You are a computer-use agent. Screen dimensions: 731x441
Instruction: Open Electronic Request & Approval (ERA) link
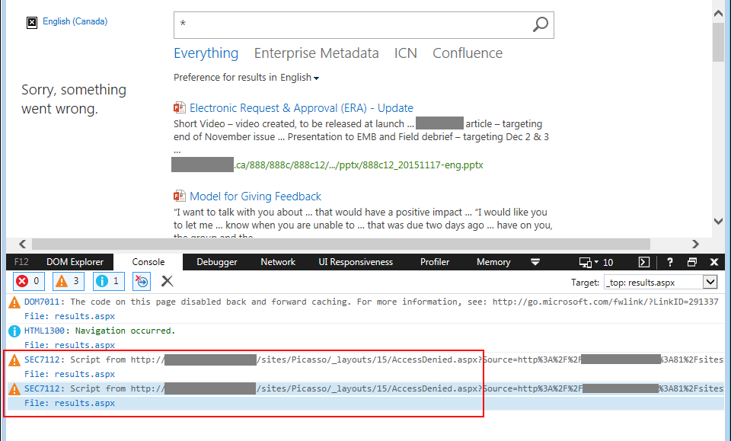(x=301, y=108)
